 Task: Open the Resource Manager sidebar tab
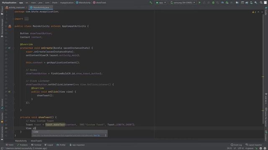pos(2,28)
